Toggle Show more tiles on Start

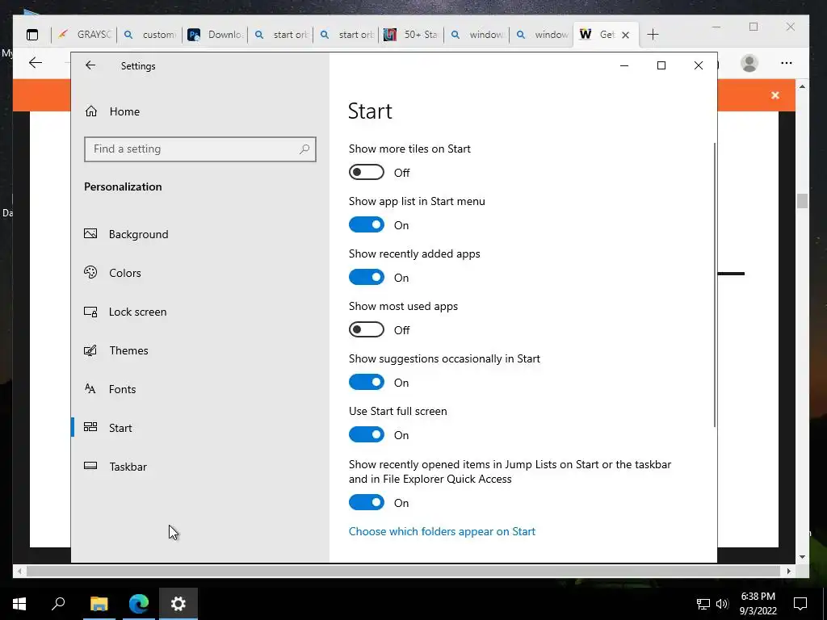pos(366,172)
